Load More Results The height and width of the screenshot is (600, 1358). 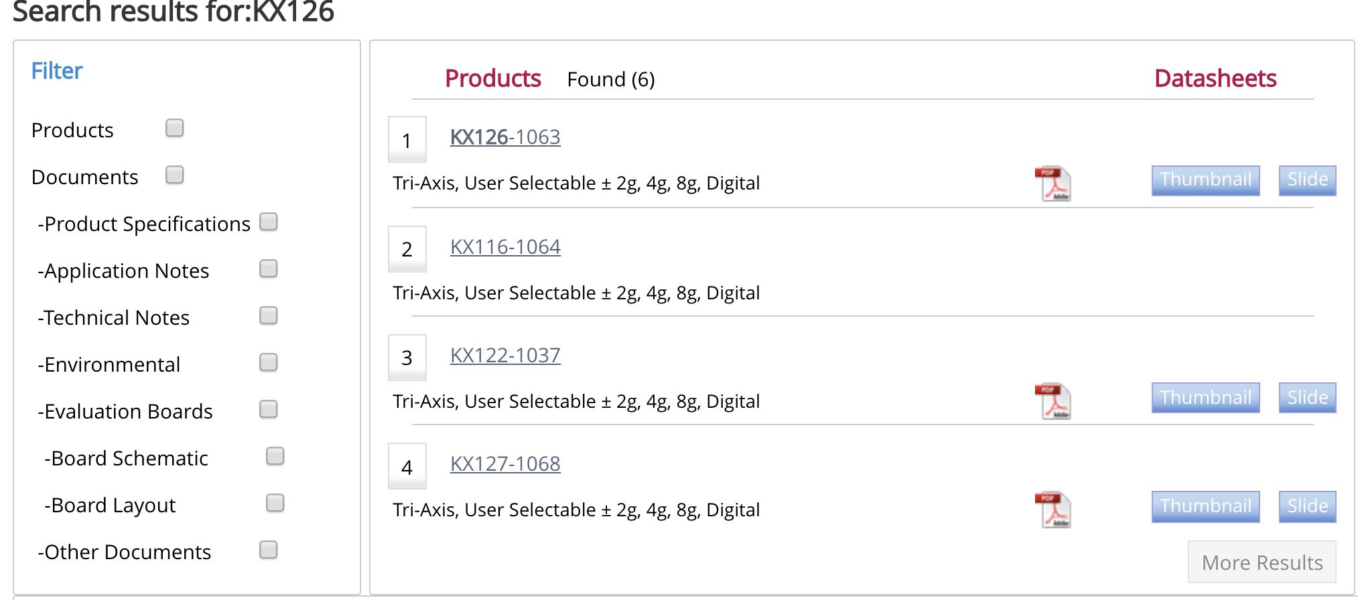click(x=1262, y=562)
